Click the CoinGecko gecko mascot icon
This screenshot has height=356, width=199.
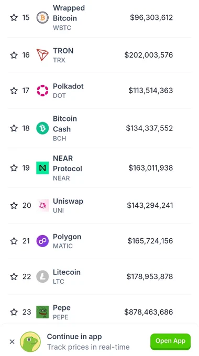[x=30, y=342]
